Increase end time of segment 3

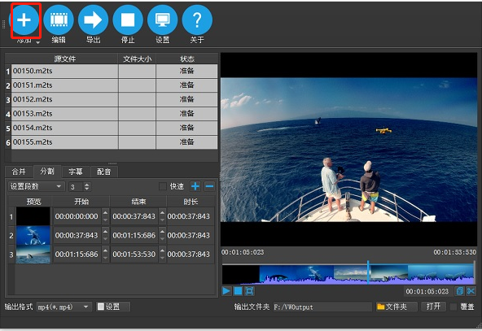(162, 250)
